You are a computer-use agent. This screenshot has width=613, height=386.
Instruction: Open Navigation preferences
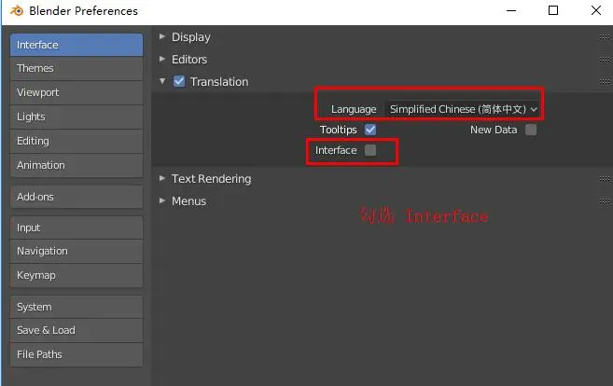pyautogui.click(x=77, y=251)
